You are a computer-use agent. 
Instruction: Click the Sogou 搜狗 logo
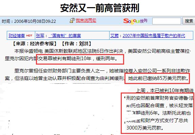point(135,21)
